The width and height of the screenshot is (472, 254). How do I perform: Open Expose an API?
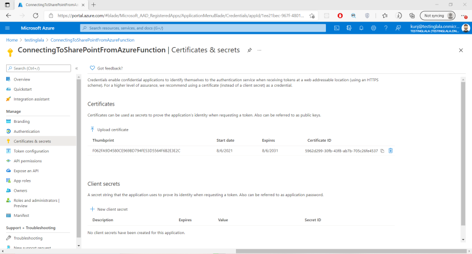[26, 171]
